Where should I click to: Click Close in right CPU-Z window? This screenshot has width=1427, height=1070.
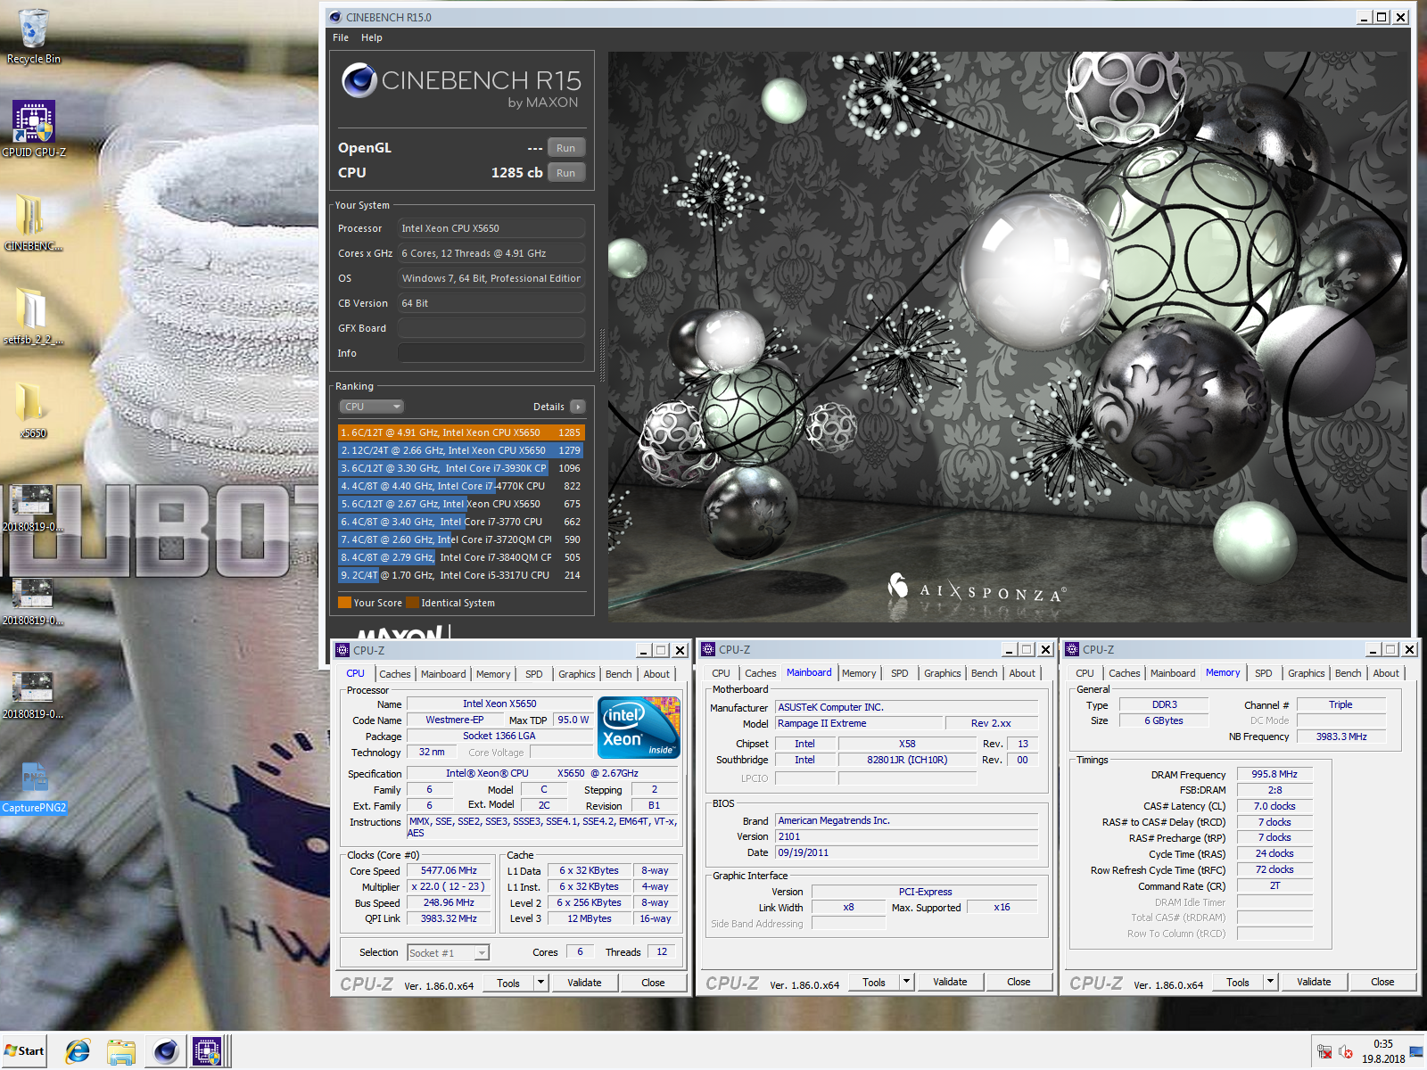1382,983
